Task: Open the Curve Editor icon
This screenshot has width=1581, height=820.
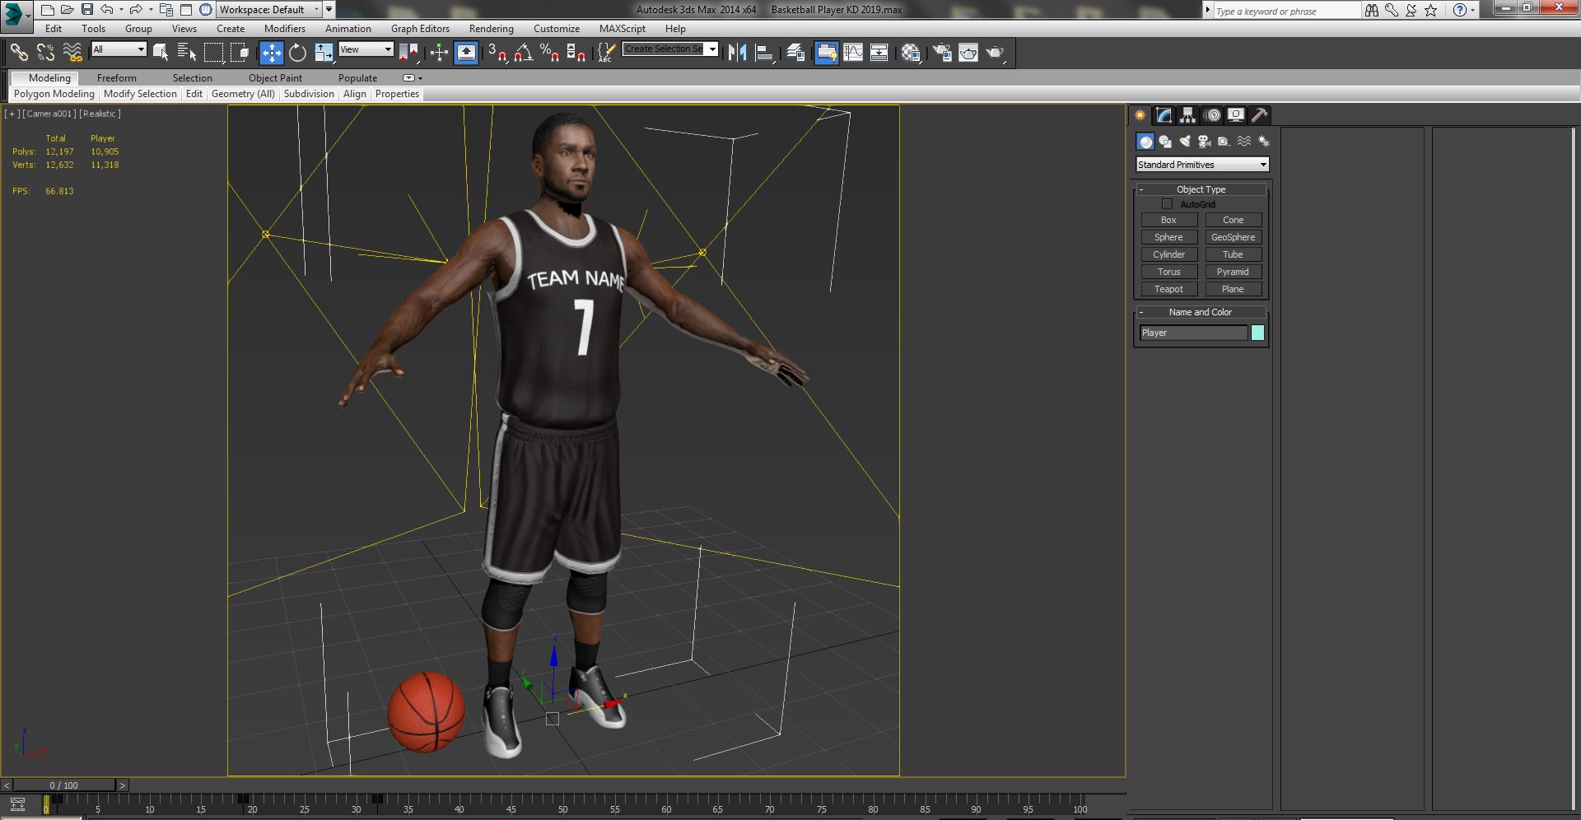Action: (853, 53)
